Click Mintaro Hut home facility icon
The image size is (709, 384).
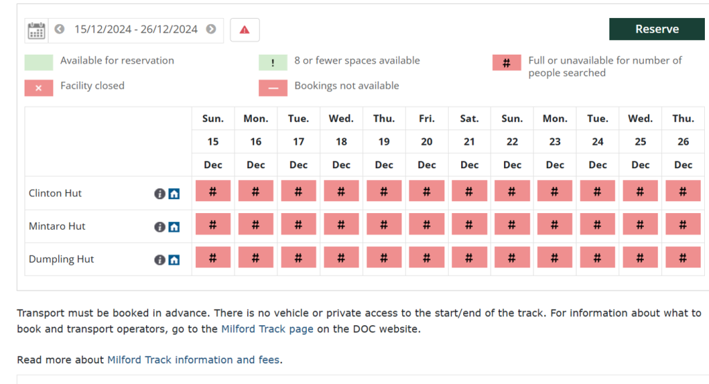pyautogui.click(x=174, y=227)
